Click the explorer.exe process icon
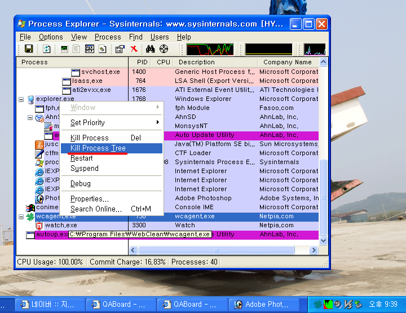The image size is (406, 313). (x=30, y=99)
